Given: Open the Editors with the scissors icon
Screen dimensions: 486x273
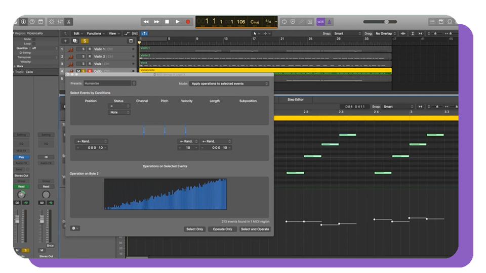Looking at the screenshot, I should click(x=69, y=22).
